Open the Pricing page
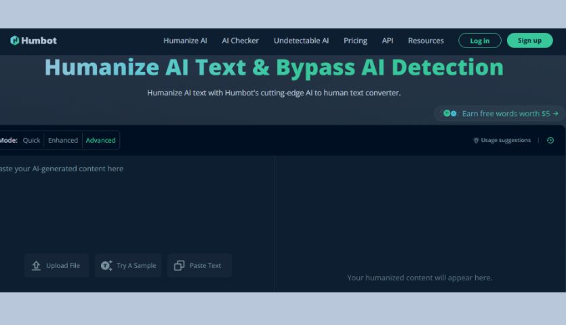The height and width of the screenshot is (325, 566). 355,41
